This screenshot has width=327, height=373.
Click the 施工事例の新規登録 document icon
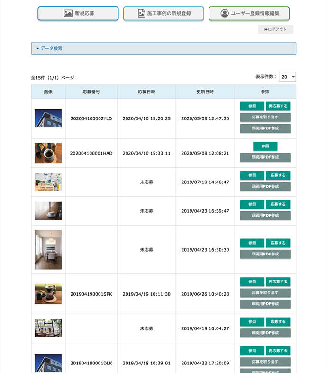[x=141, y=13]
